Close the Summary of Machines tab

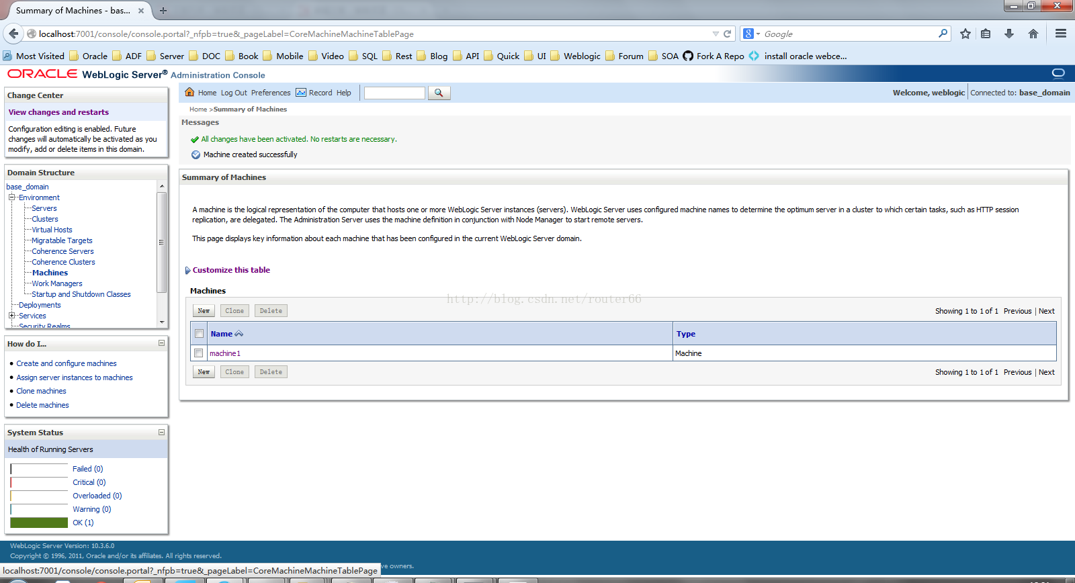(x=140, y=11)
